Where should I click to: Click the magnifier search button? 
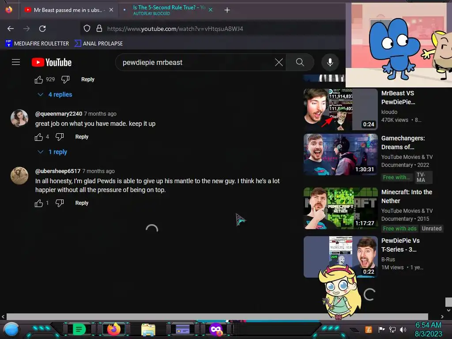(x=300, y=62)
